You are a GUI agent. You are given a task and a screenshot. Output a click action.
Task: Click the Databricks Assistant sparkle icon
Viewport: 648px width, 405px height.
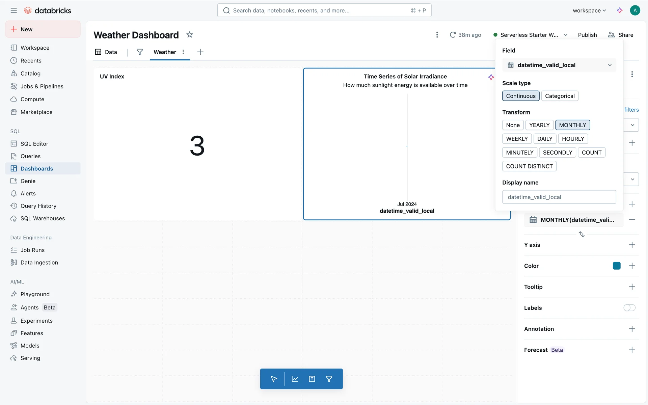(x=620, y=10)
